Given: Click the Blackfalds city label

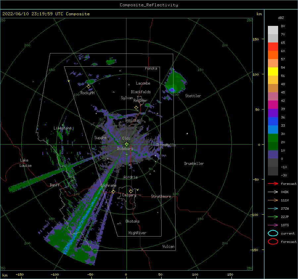Looking at the screenshot, I should [141, 92].
